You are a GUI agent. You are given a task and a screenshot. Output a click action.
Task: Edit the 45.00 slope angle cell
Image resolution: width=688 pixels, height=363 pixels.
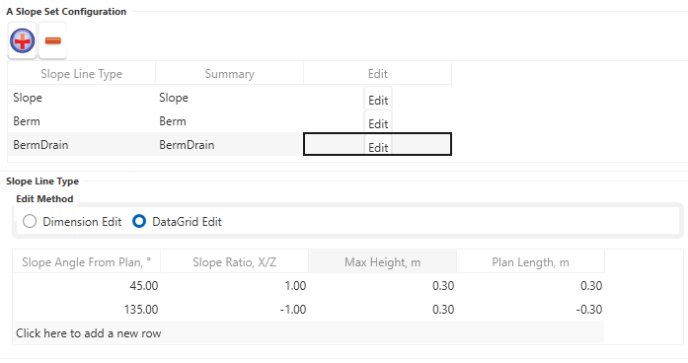pyautogui.click(x=87, y=285)
